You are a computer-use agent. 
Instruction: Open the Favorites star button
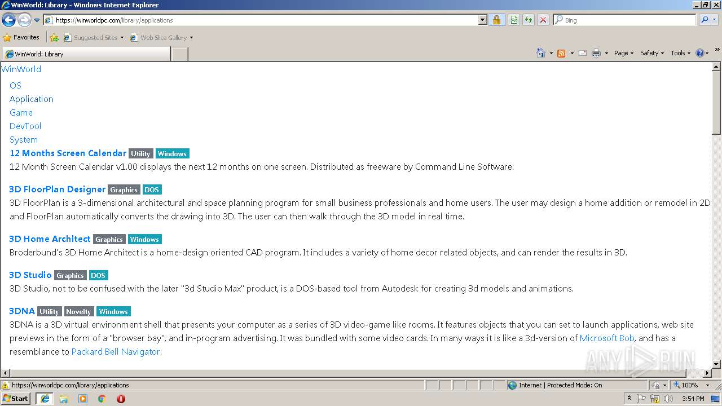pos(21,38)
